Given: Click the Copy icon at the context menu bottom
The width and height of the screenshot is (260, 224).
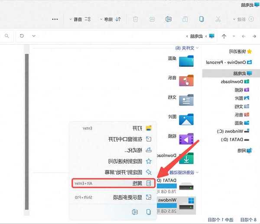Looking at the screenshot, I should coord(148,211).
